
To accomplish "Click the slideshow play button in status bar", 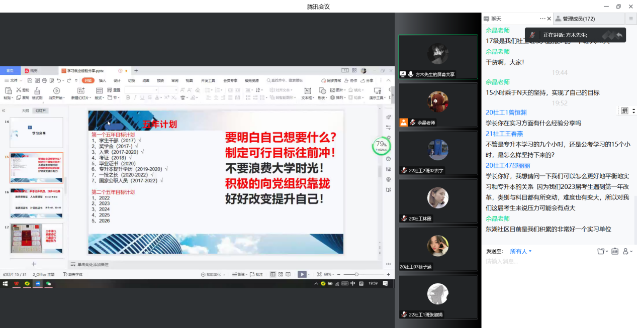I will coord(302,274).
